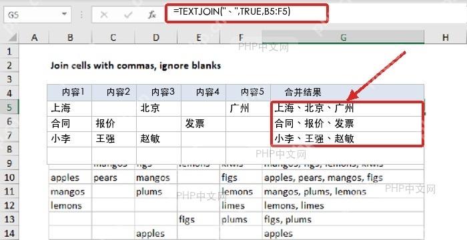The height and width of the screenshot is (240, 467).
Task: Select row 13 header
Action: pyautogui.click(x=9, y=219)
